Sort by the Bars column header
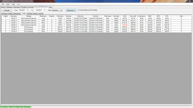Viewport: 193px width, 108px height. click(x=181, y=16)
